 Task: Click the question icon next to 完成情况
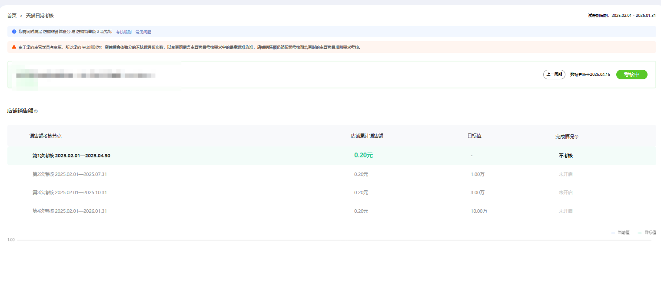[576, 137]
